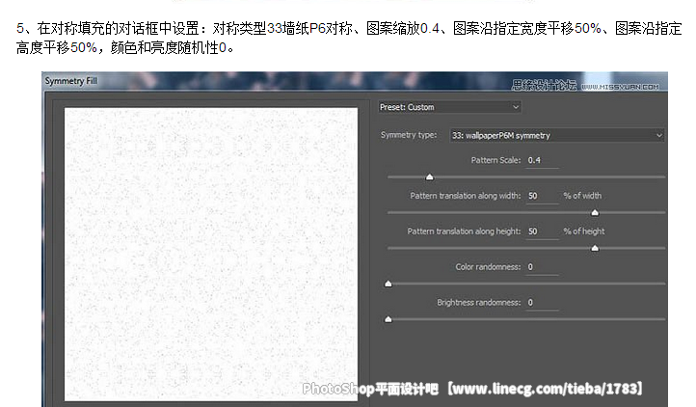Click the Brightness randomness slider handle
This screenshot has height=407, width=696.
coord(388,319)
